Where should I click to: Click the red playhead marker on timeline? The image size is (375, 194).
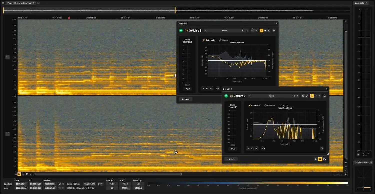(69, 18)
